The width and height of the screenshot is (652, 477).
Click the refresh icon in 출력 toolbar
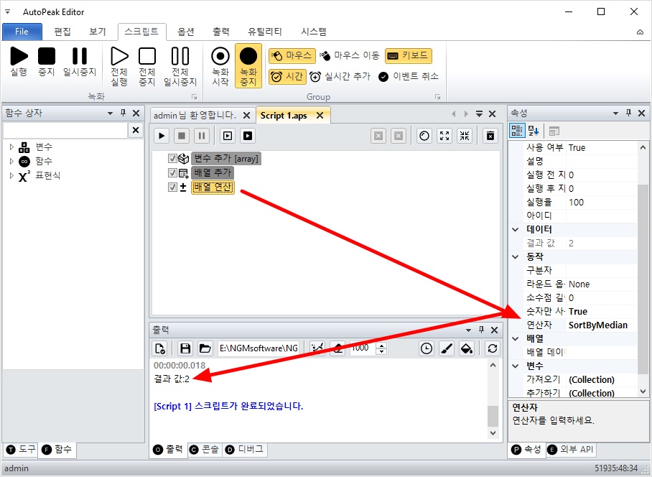click(x=493, y=348)
